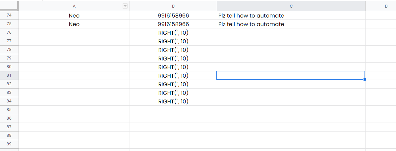Select the whole column B via its header
The height and width of the screenshot is (151, 396).
tap(173, 6)
